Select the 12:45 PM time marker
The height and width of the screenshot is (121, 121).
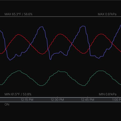pyautogui.click(x=87, y=100)
